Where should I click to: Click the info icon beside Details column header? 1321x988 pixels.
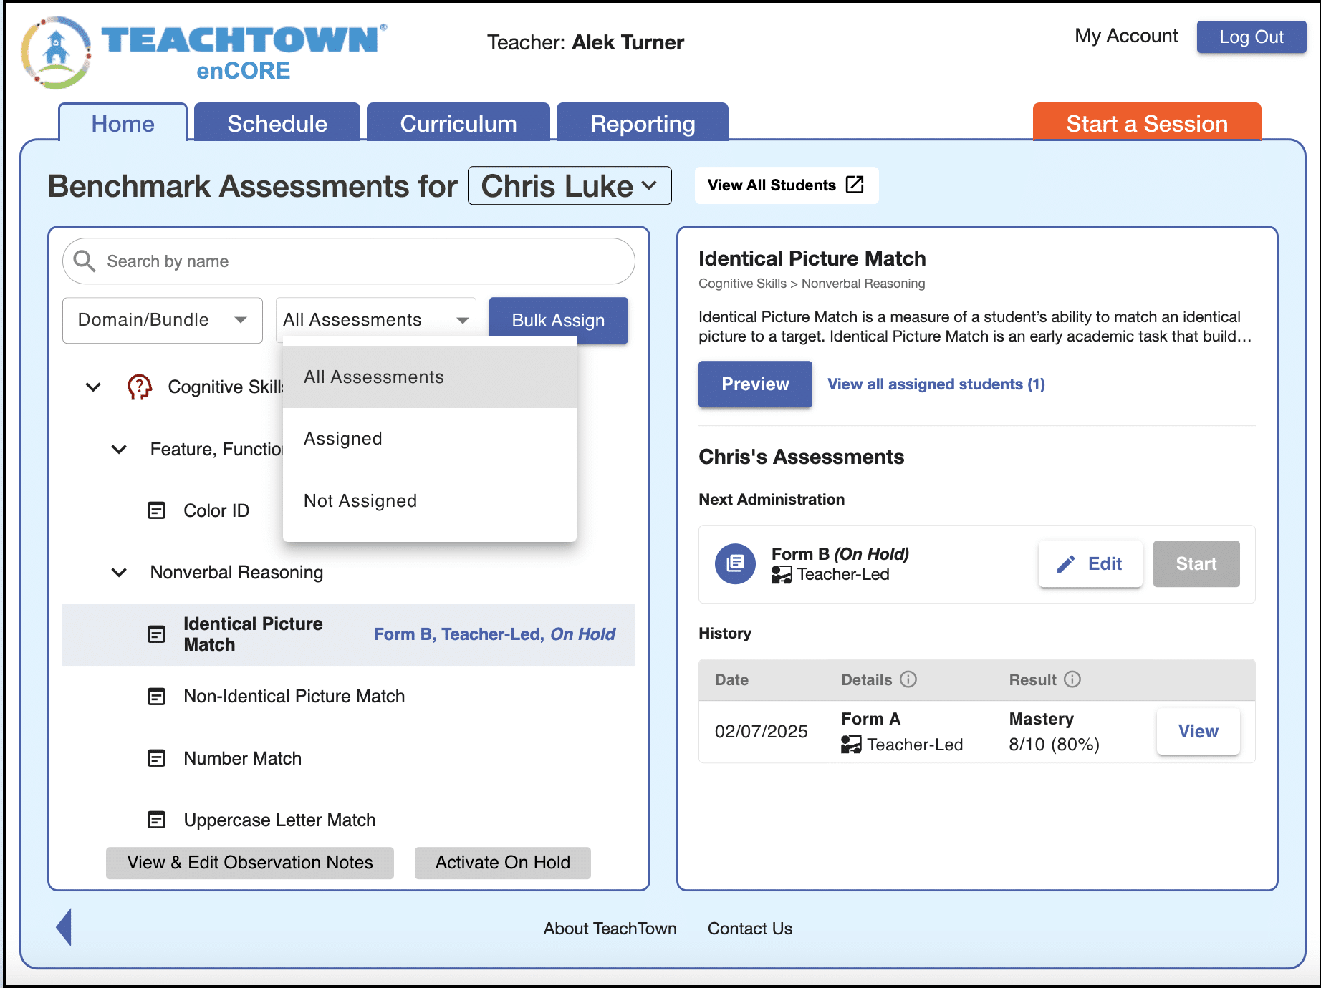[909, 679]
